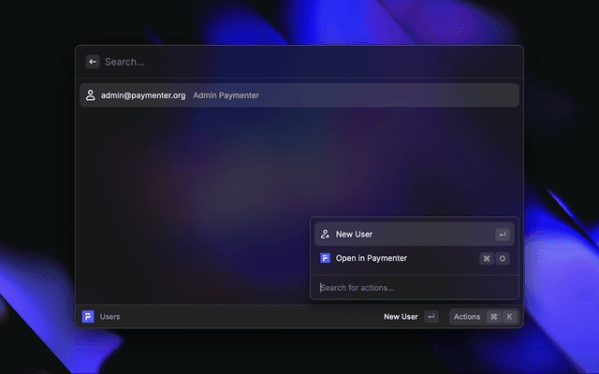Click the O shortcut key badge
The image size is (599, 374).
[503, 258]
